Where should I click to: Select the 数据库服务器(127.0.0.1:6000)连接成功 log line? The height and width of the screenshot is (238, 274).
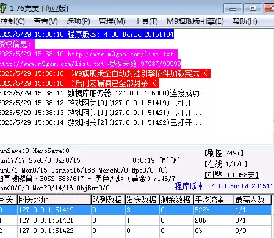[x=104, y=93]
